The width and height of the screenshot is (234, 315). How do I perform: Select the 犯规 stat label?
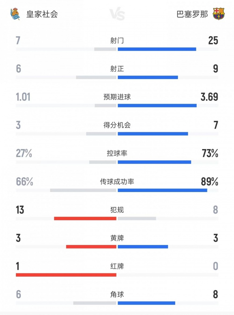click(x=117, y=210)
